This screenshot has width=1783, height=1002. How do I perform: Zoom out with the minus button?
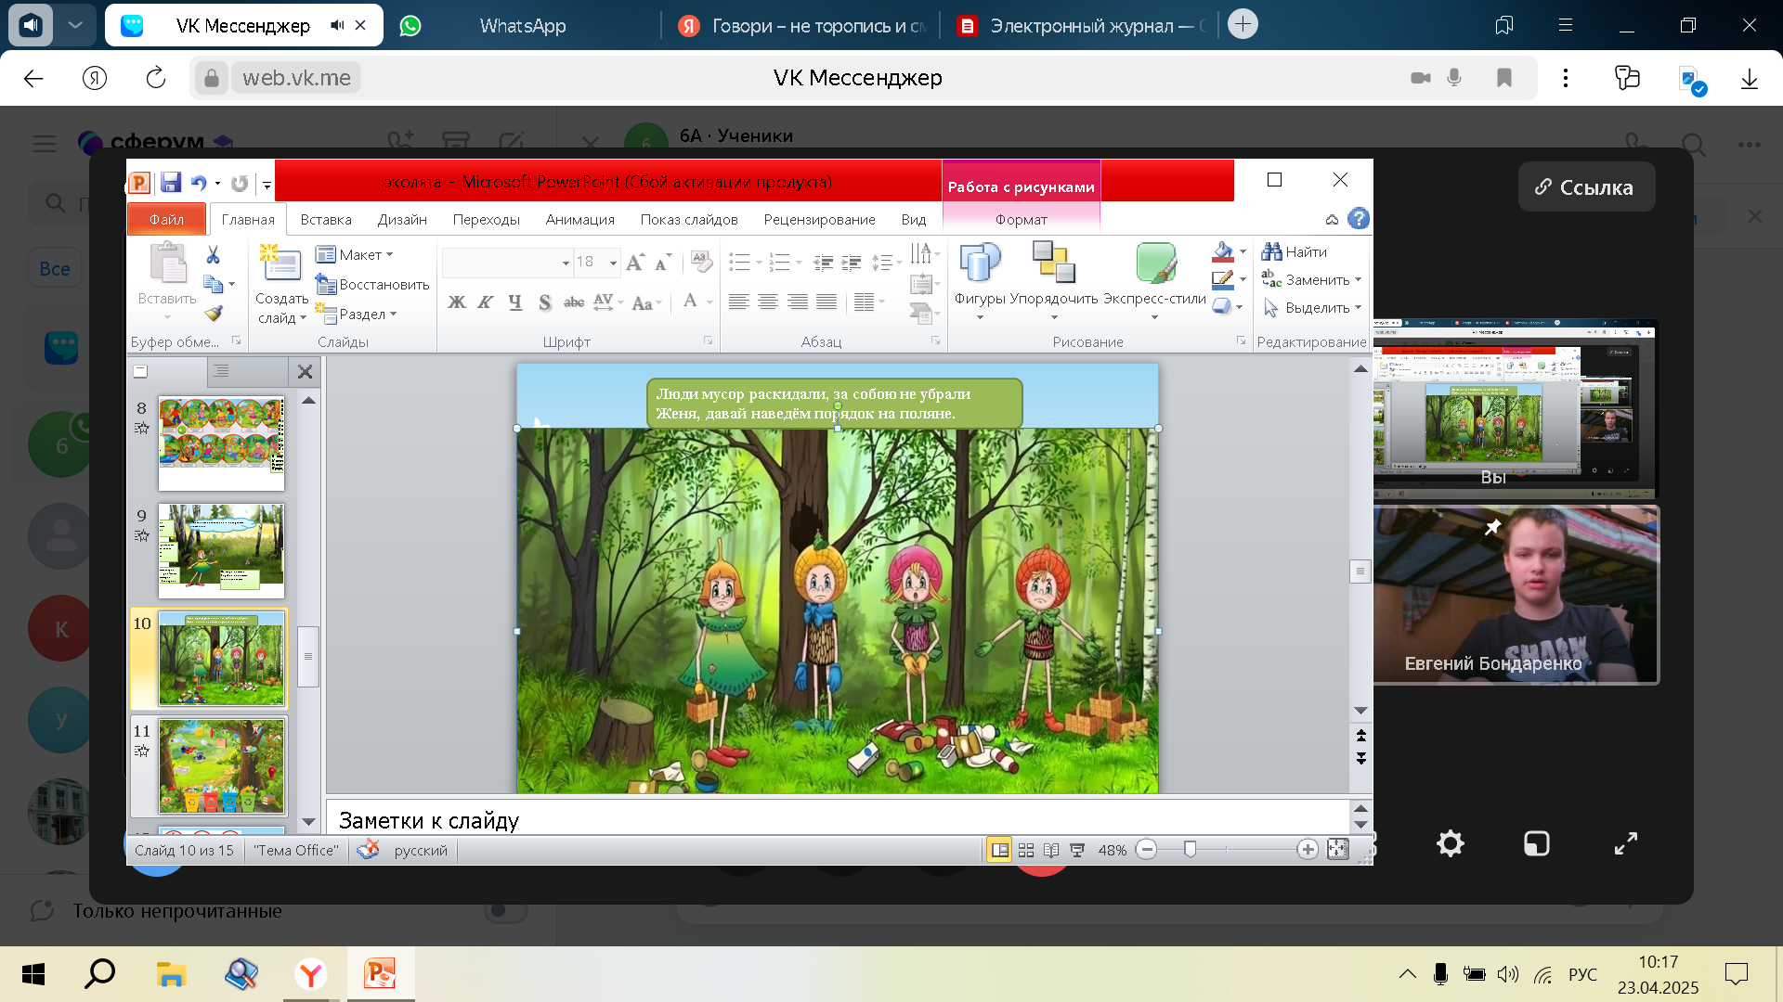pos(1147,849)
